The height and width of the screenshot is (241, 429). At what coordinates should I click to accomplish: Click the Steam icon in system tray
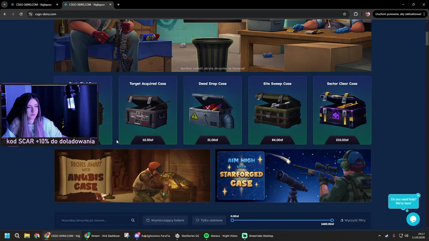coord(387,236)
